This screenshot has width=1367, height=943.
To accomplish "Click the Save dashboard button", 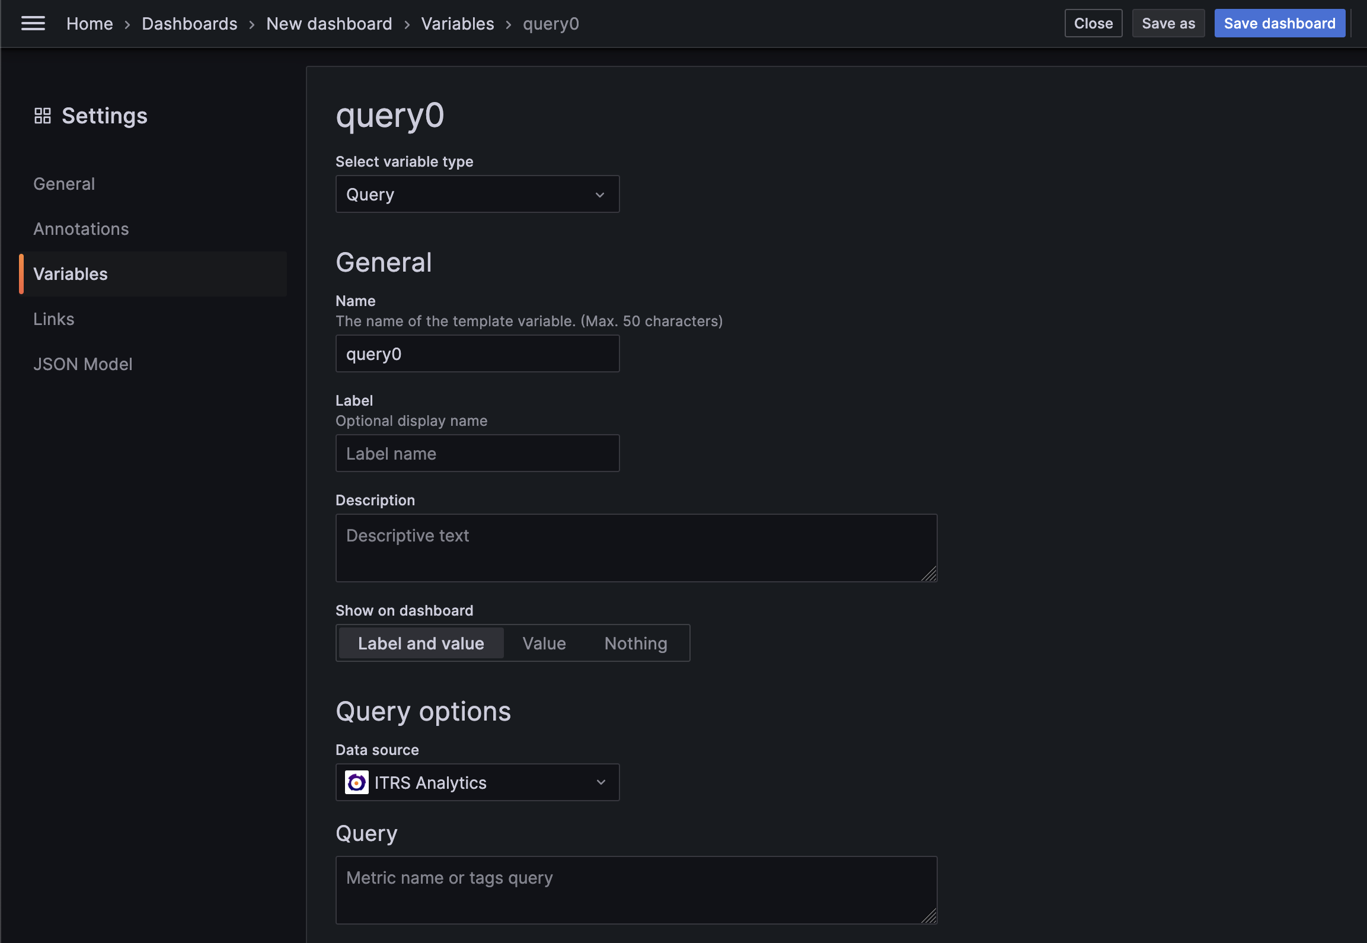I will pyautogui.click(x=1279, y=23).
